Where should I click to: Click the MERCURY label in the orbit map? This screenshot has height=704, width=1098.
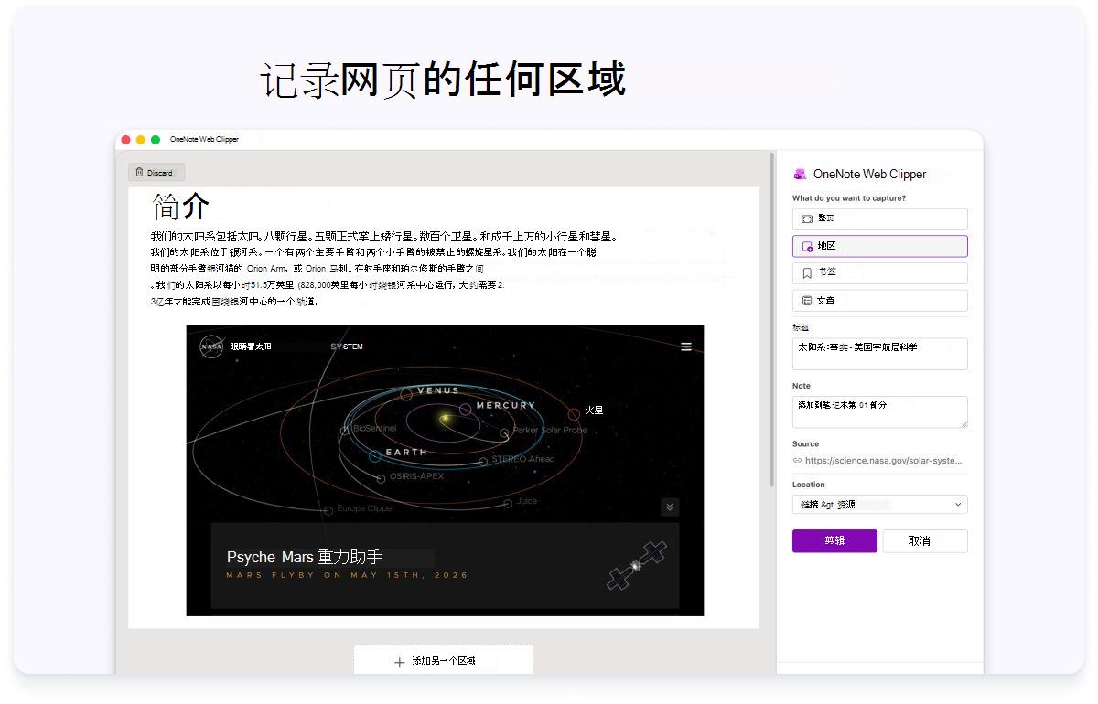coord(506,405)
